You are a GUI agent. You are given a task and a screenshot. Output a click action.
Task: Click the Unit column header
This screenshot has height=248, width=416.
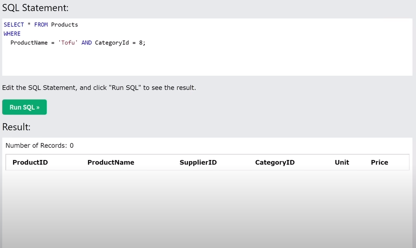coord(342,162)
